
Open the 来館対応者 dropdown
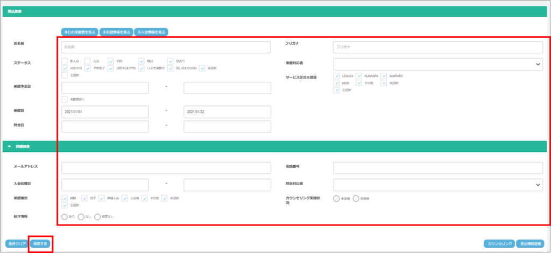pos(437,64)
